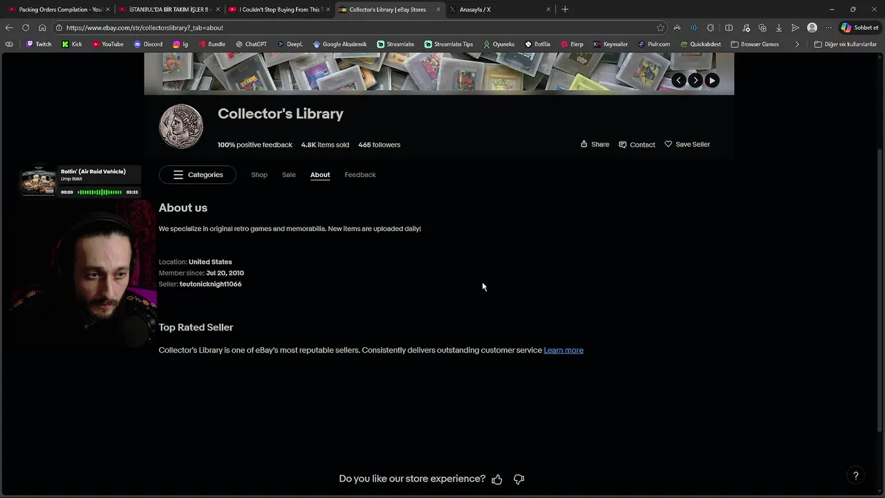Open the Bundle bookmark
This screenshot has height=498, width=885.
coord(212,44)
